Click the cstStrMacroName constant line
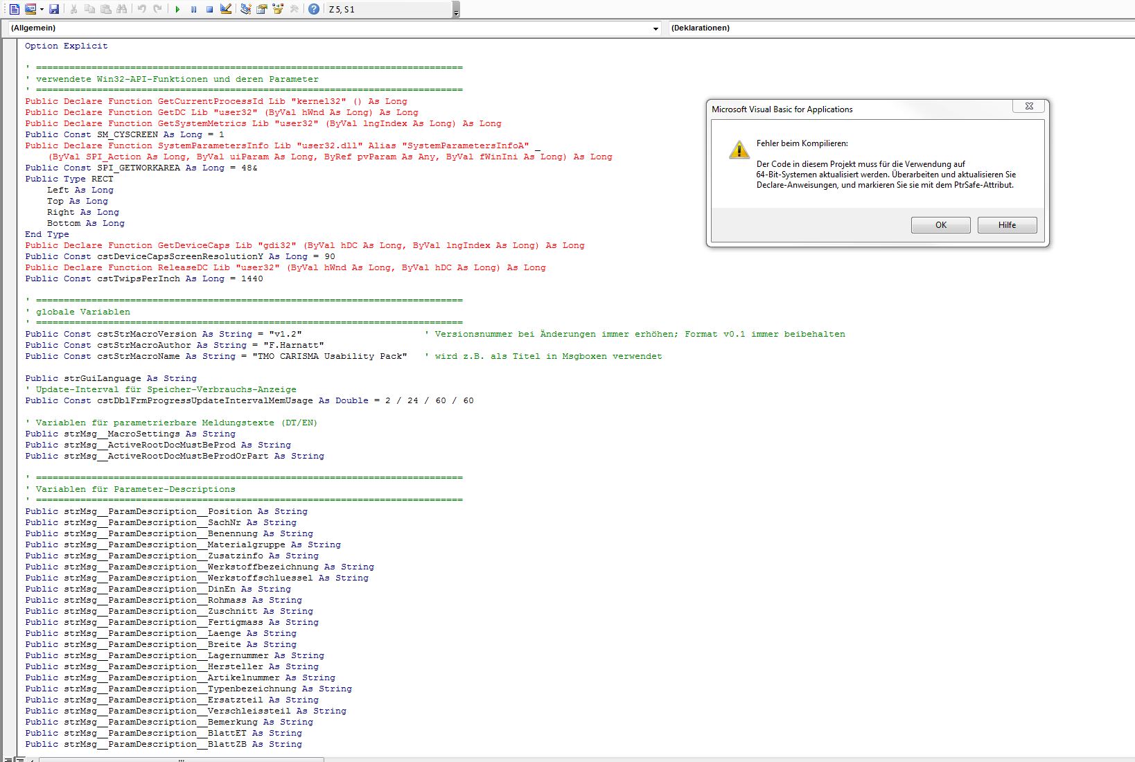The width and height of the screenshot is (1135, 762). click(216, 356)
